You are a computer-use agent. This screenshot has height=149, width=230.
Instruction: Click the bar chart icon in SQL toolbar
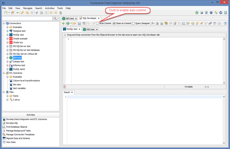tap(157, 23)
